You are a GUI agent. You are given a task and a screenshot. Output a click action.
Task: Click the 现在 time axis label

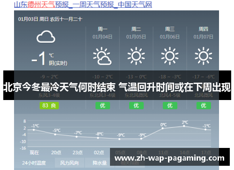pos(34,153)
